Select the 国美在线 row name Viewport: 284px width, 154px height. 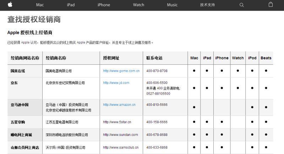pos(17,71)
